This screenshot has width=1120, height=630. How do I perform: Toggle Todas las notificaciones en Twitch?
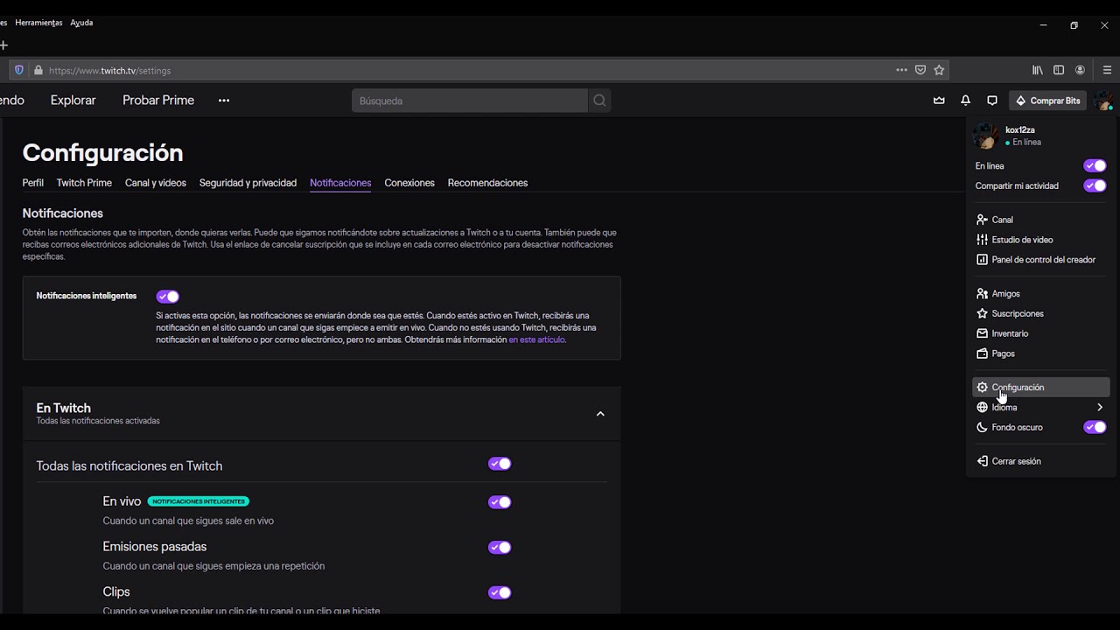pos(500,464)
